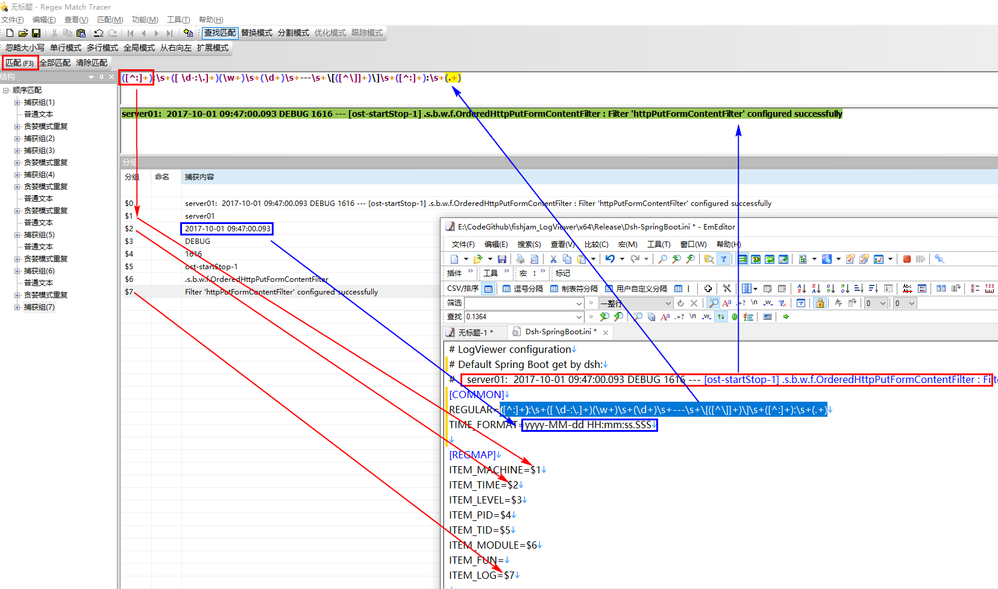This screenshot has height=589, width=998.
Task: Click find-in-files icon in EmEditor toolbar
Action: 709,259
